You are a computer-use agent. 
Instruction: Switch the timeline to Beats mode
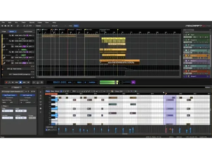click(x=76, y=26)
